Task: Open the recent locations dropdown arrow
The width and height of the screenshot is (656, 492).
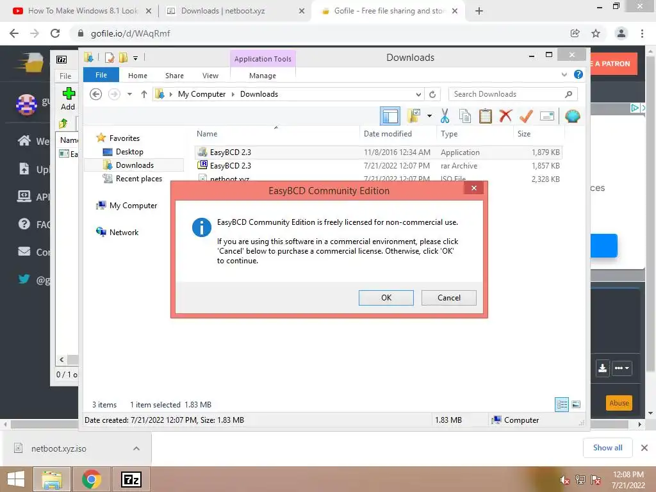Action: [x=129, y=94]
